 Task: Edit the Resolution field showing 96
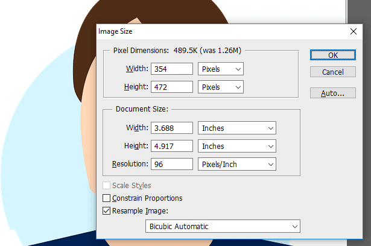172,164
